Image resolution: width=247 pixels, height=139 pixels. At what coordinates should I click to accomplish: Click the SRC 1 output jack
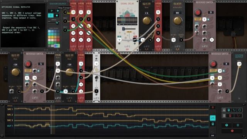[x=65, y=12]
